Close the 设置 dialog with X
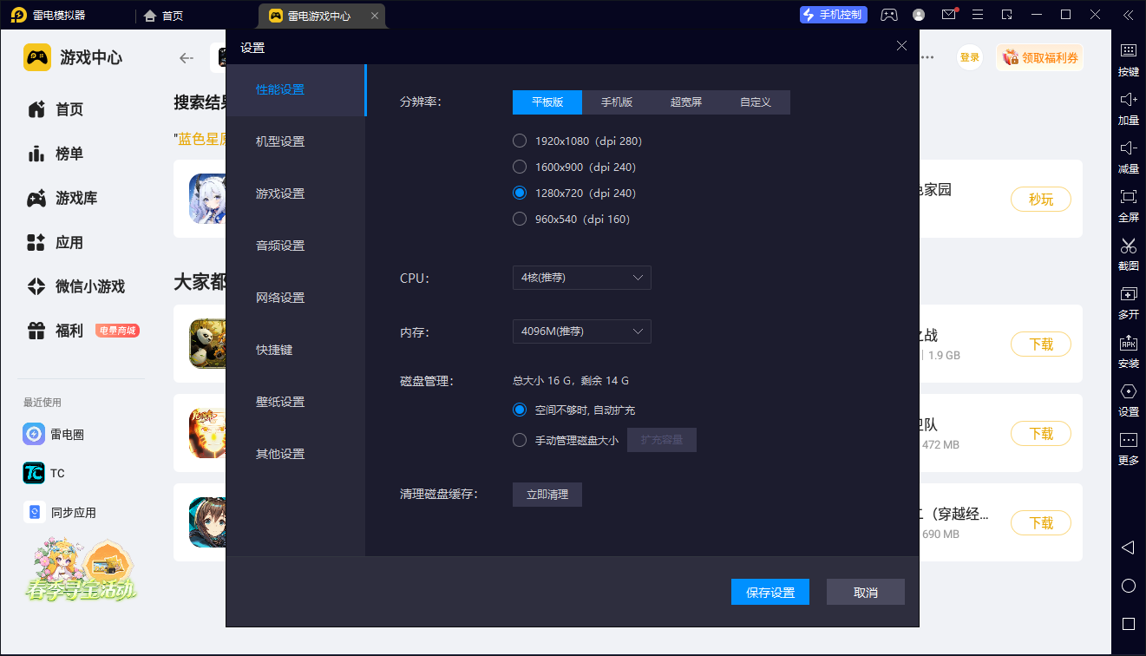The height and width of the screenshot is (656, 1146). point(902,46)
